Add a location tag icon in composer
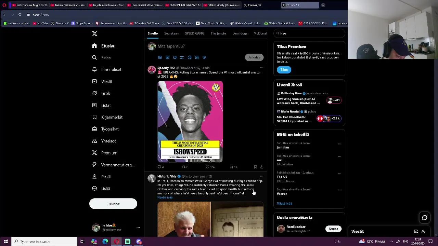The image size is (438, 246). point(204,57)
